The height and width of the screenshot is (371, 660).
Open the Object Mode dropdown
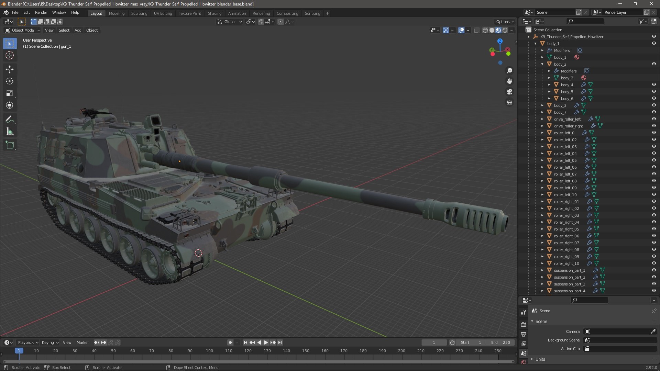tap(22, 30)
